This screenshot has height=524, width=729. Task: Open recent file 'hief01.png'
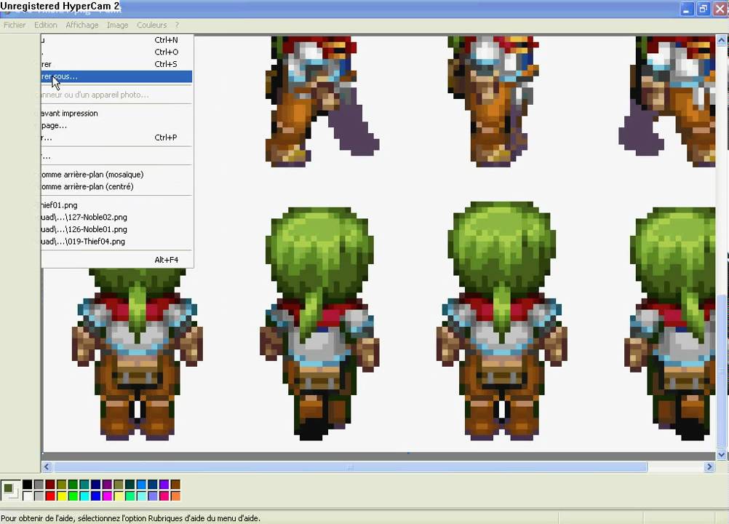116,205
